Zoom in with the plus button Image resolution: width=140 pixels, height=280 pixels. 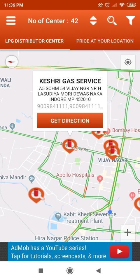click(128, 232)
